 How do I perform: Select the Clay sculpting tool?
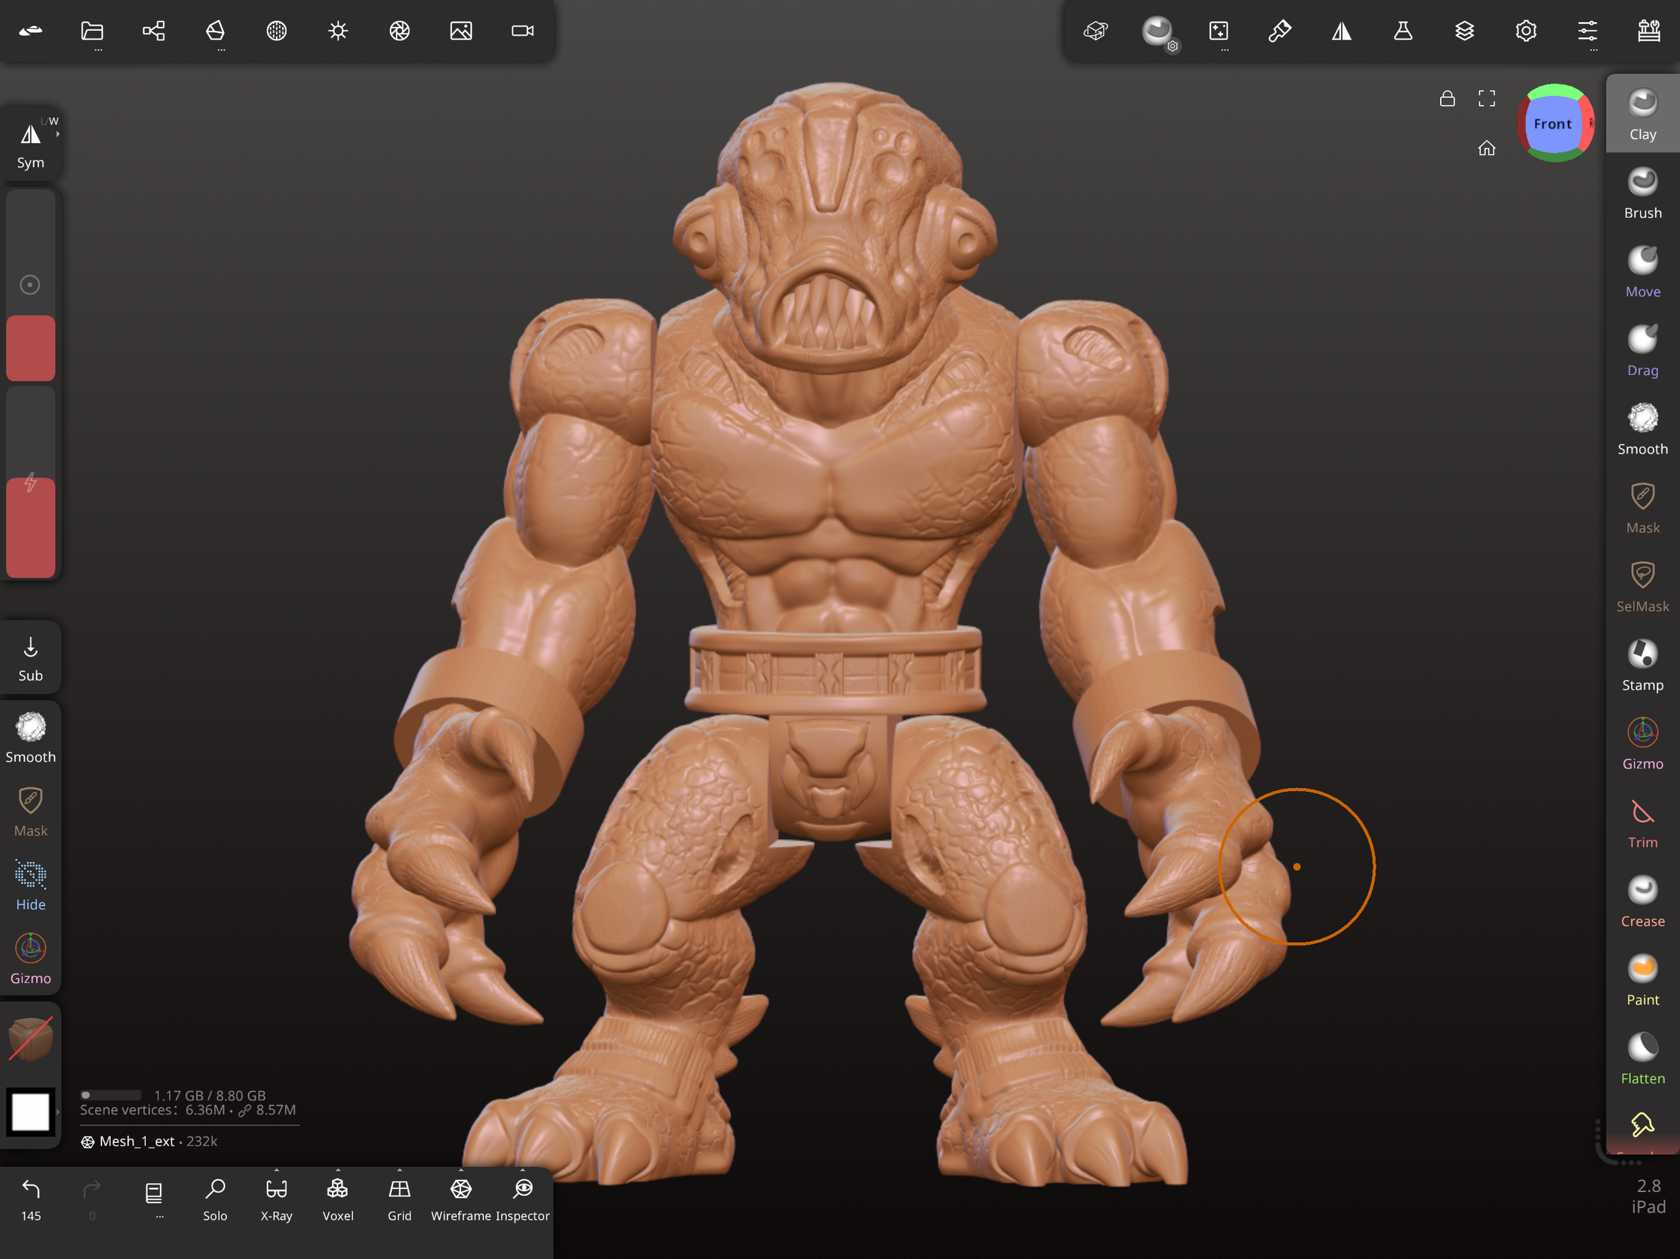click(1642, 114)
